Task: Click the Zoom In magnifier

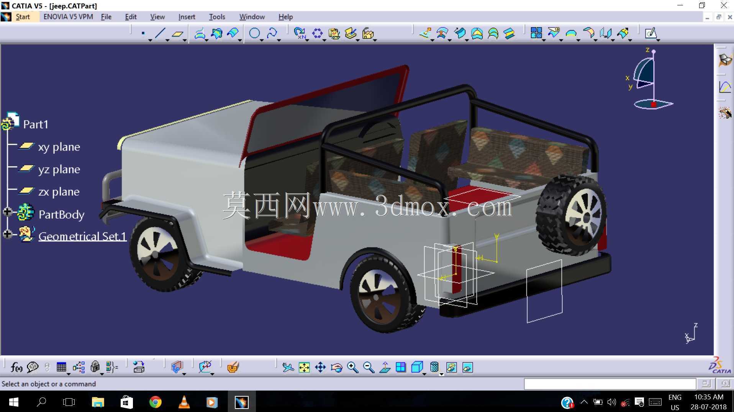Action: click(352, 368)
